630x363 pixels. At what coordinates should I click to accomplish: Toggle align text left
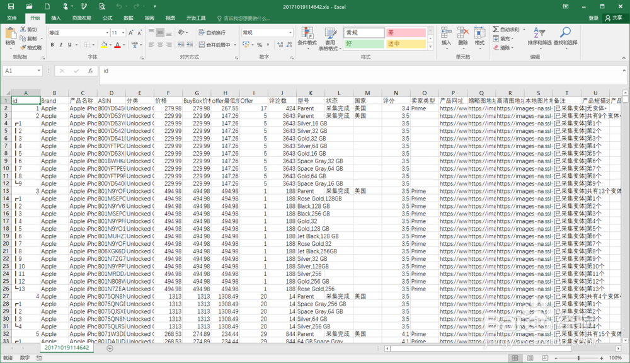[151, 45]
